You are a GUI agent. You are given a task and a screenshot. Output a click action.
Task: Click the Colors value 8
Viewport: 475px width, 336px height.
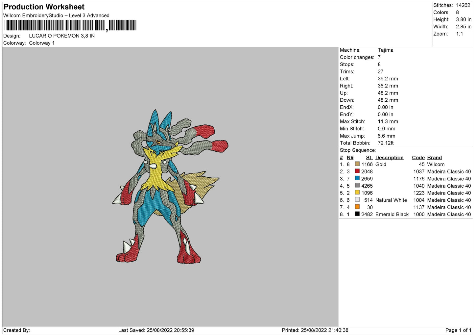(457, 13)
